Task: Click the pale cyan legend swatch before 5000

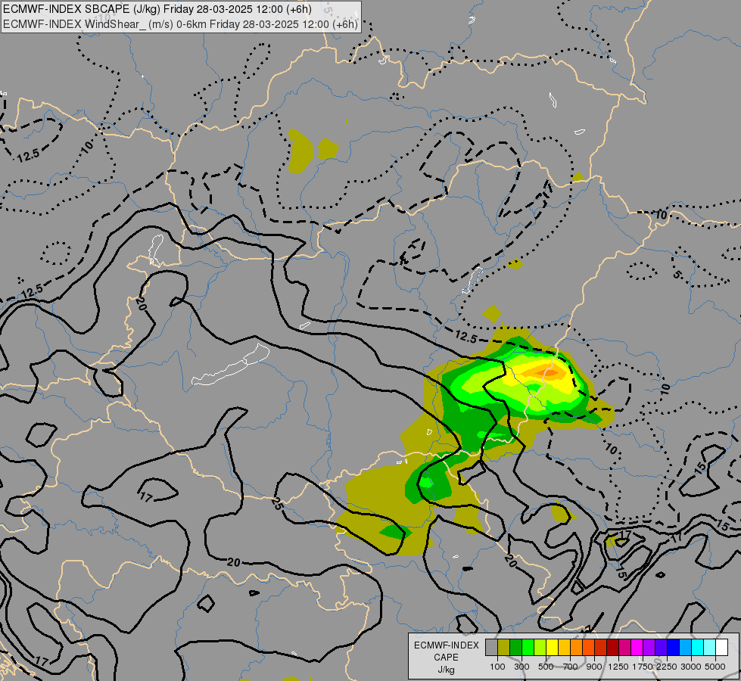Action: pyautogui.click(x=710, y=648)
